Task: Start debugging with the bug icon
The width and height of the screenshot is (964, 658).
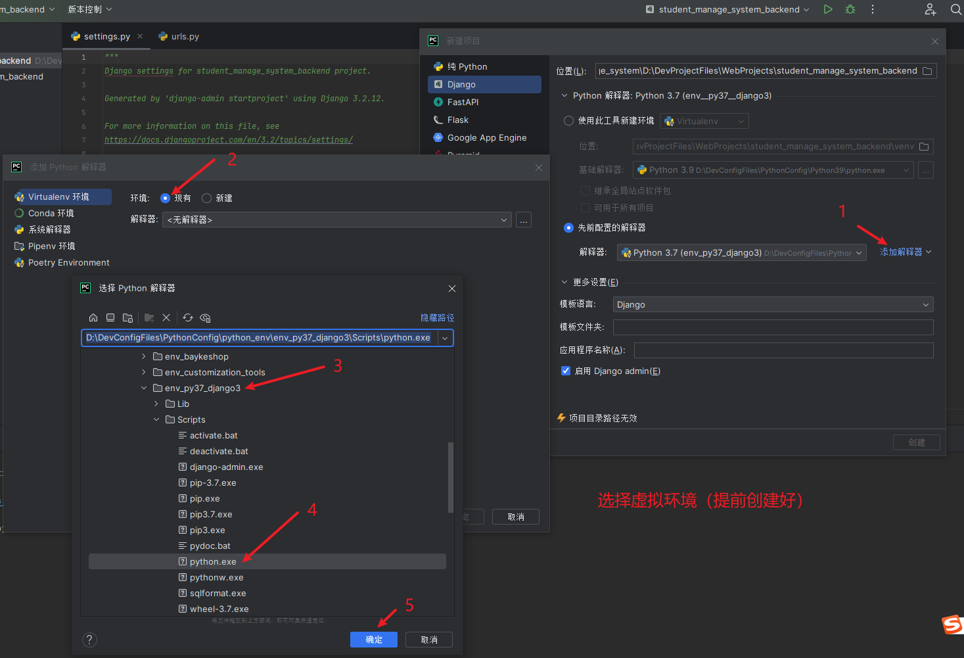Action: coord(850,9)
